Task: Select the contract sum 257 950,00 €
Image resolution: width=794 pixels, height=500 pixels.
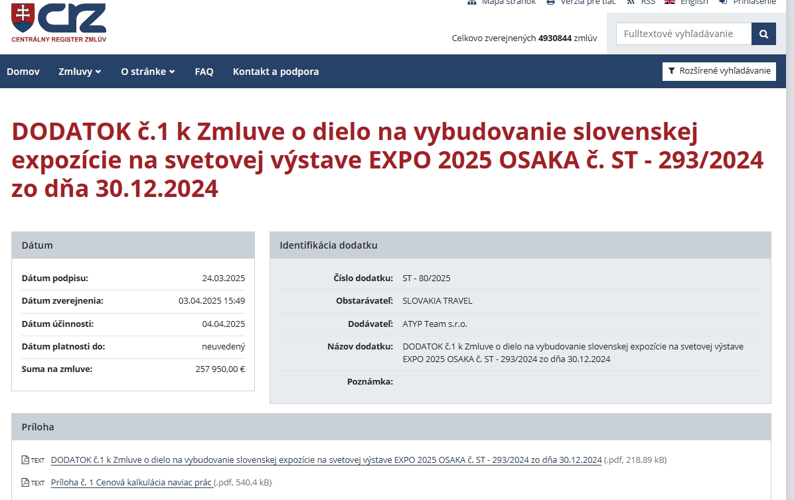Action: pyautogui.click(x=220, y=369)
